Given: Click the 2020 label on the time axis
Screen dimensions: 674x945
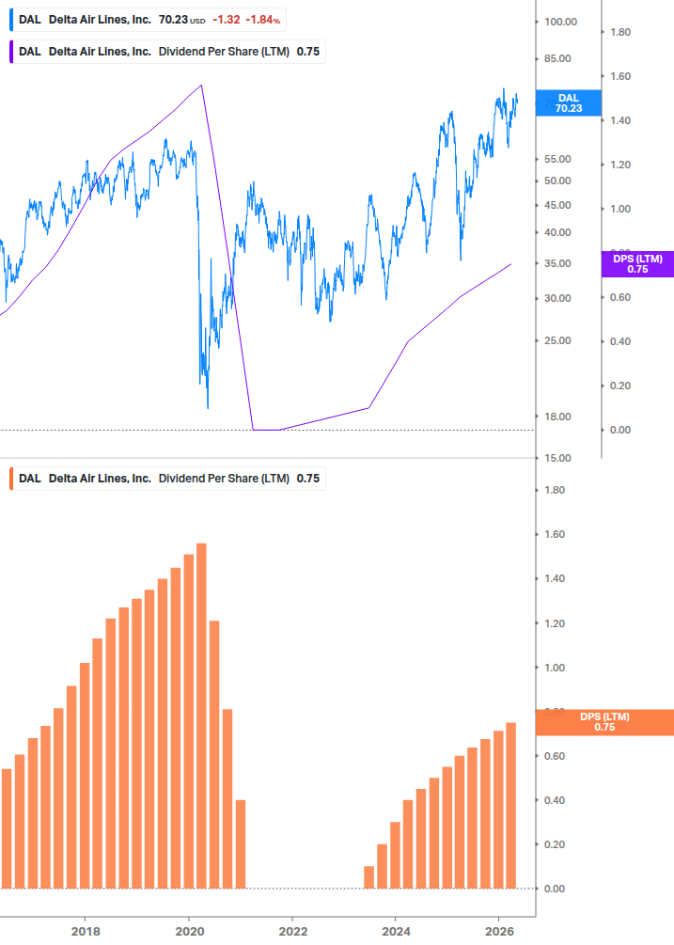Looking at the screenshot, I should click(x=190, y=931).
